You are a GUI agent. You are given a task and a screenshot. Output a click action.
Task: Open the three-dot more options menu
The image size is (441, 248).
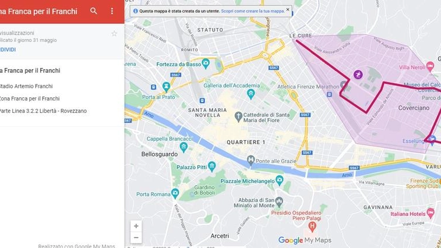pos(112,11)
